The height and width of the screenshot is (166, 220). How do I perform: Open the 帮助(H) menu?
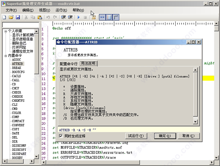coord(78,10)
